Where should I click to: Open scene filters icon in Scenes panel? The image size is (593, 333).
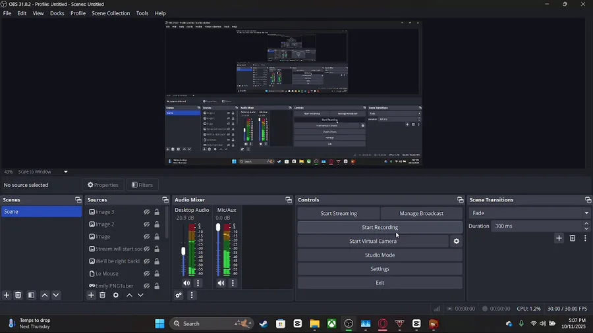tap(32, 295)
